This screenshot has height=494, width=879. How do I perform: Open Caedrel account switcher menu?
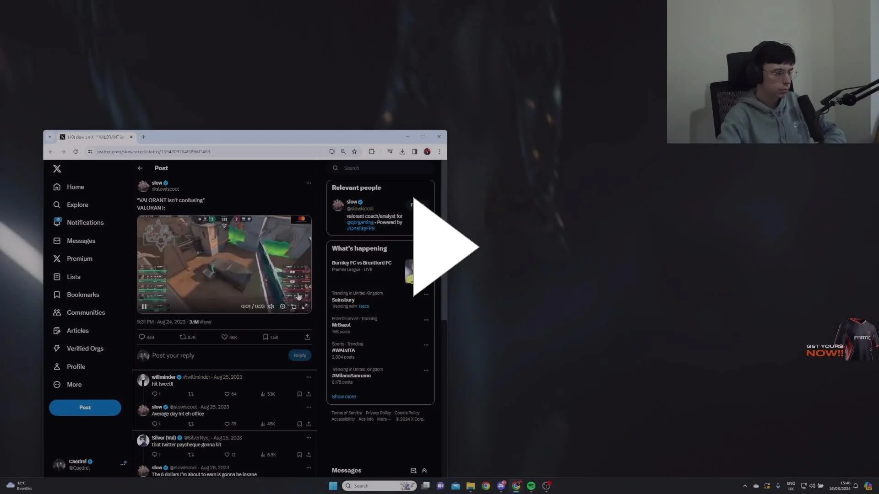(x=122, y=464)
